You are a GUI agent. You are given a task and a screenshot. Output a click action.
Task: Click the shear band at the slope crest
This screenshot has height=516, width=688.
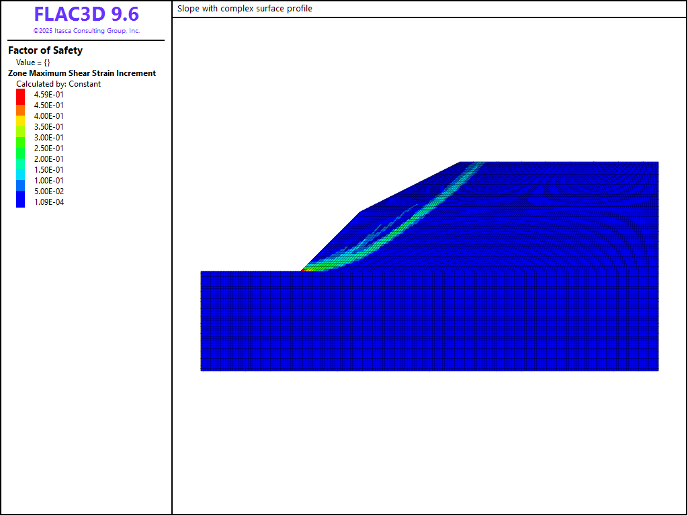tap(474, 166)
